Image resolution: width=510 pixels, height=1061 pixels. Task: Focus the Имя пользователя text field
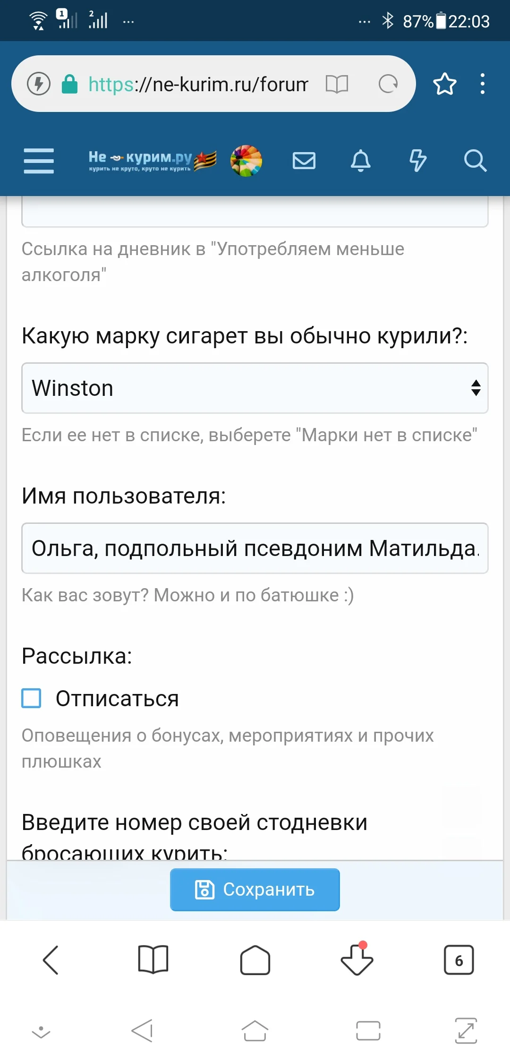(x=255, y=548)
